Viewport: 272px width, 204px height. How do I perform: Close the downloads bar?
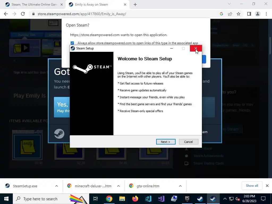[x=267, y=186]
